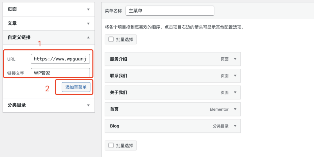Screen dimensions: 314x157
Task: Click 页面 type label on 联系我们 row
Action: tap(225, 76)
